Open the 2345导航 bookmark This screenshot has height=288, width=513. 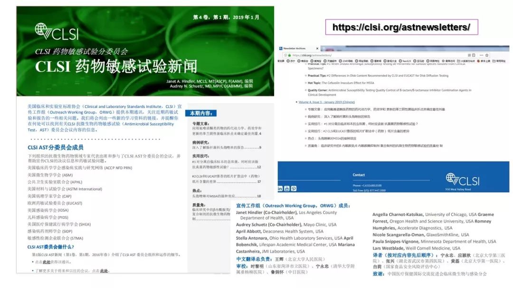tap(345, 61)
